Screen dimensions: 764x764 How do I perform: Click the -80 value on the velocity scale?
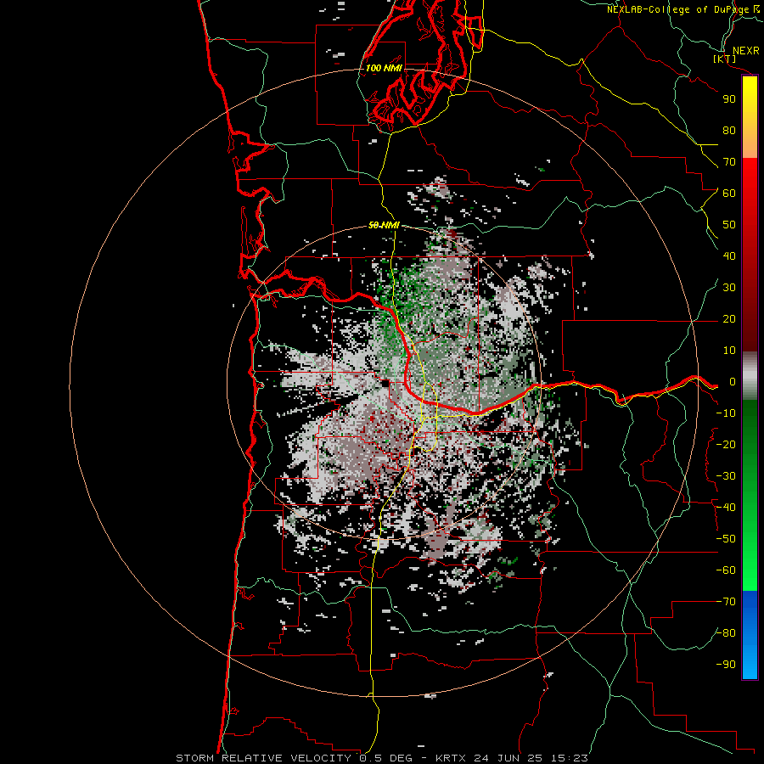pyautogui.click(x=726, y=633)
